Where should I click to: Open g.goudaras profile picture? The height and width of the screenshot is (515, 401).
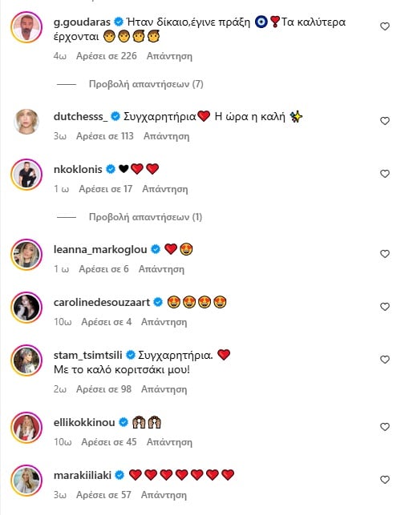click(x=26, y=27)
